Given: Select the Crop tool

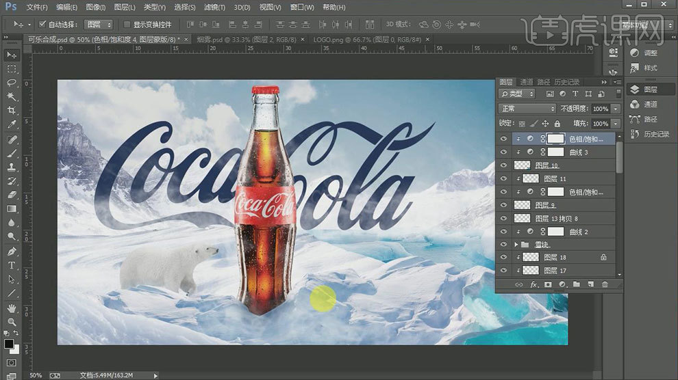Looking at the screenshot, I should 12,110.
